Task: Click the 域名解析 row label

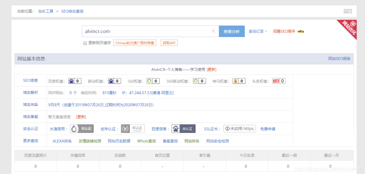Action: point(30,92)
